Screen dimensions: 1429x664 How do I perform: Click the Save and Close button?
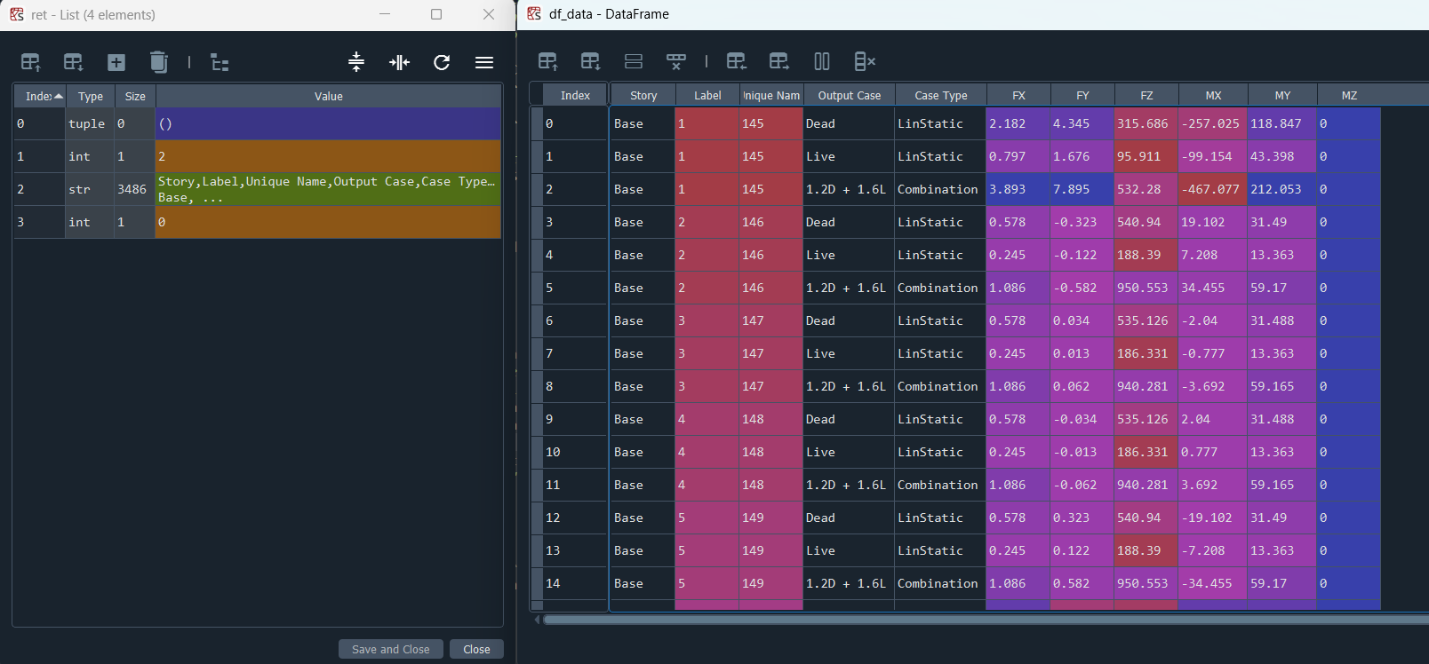[x=390, y=649]
